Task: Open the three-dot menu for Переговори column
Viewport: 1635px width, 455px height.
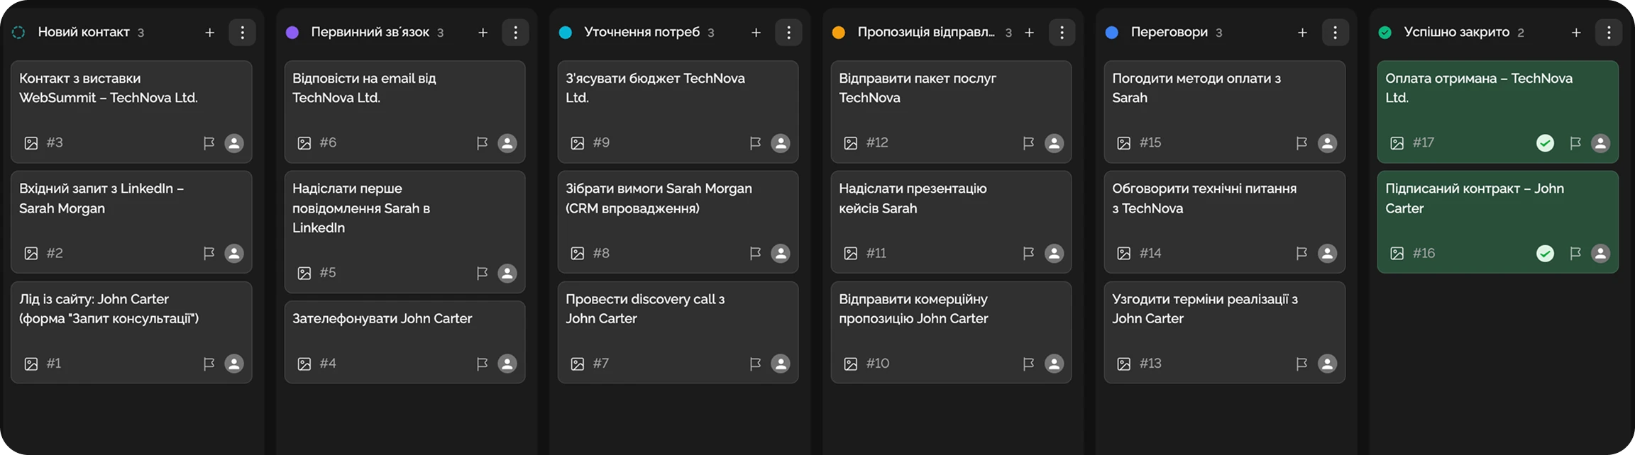Action: 1335,33
